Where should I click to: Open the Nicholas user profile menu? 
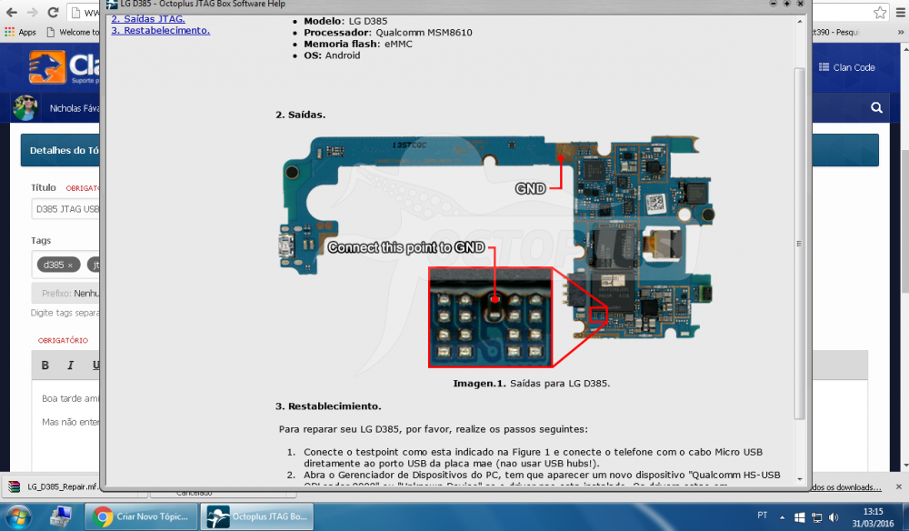75,108
